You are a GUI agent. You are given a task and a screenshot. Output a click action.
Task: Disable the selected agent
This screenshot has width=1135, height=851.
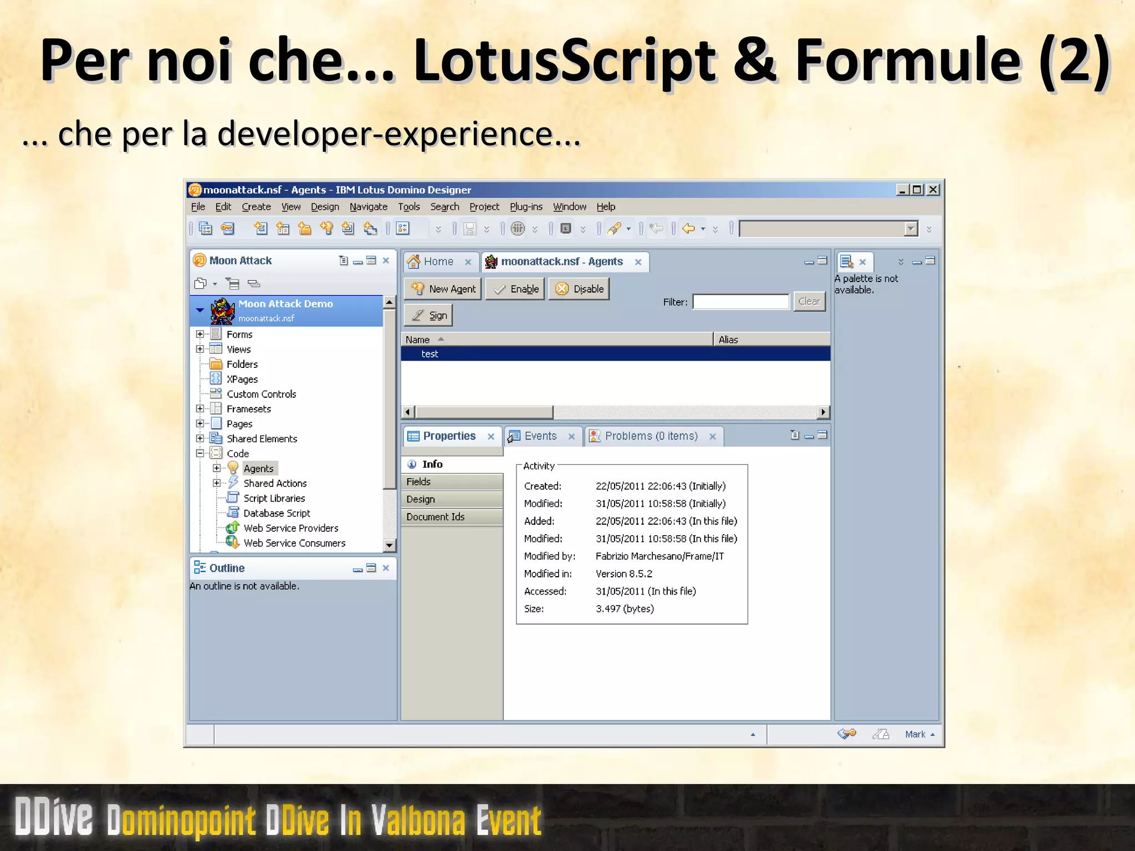[x=579, y=289]
